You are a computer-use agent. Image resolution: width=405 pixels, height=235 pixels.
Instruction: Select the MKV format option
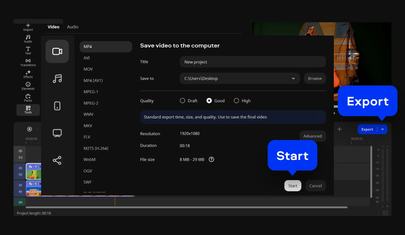88,126
